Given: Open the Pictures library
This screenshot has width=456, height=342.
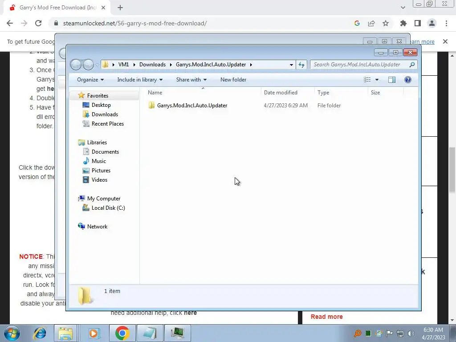Looking at the screenshot, I should 101,171.
